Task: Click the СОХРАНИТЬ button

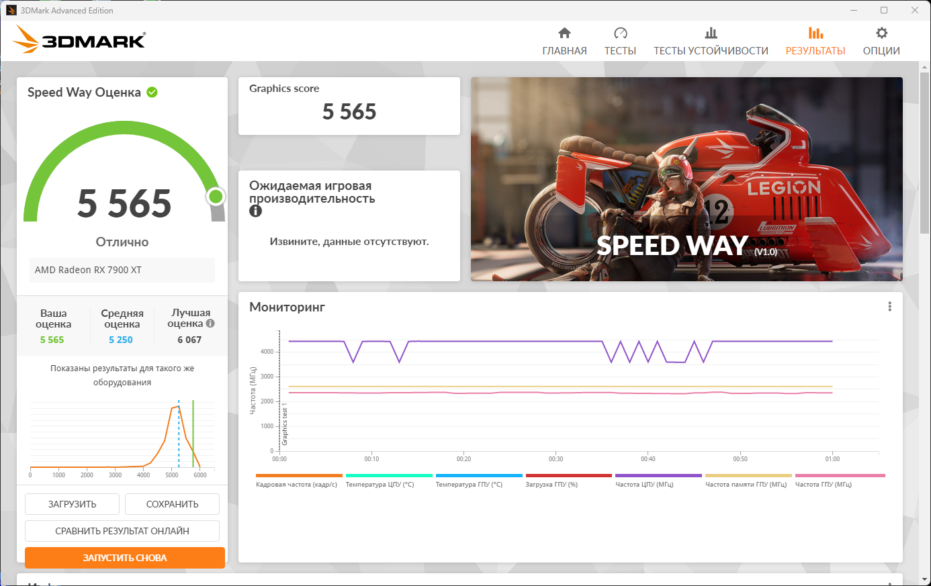Action: (172, 504)
